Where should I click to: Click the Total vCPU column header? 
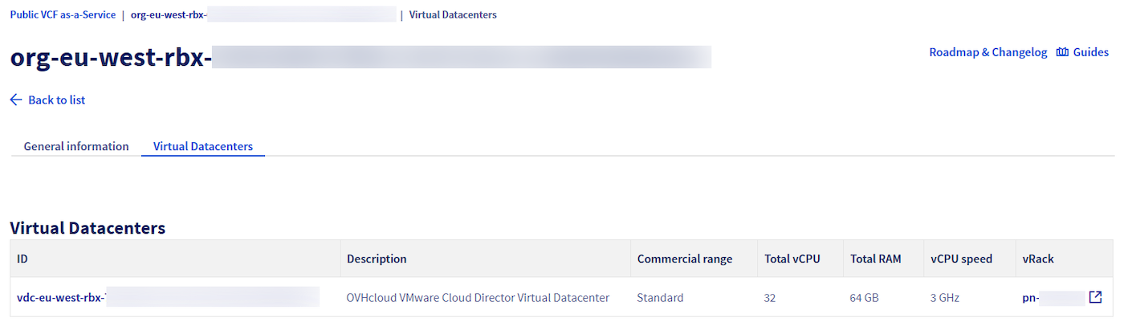pyautogui.click(x=792, y=259)
